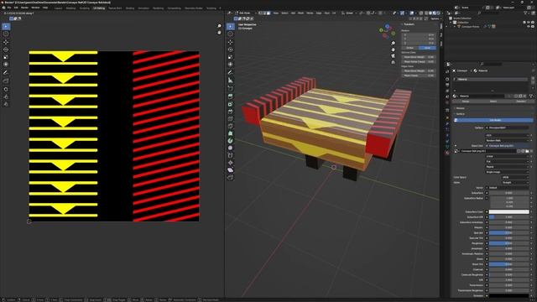Click the properties editor search field
537x302 pixels.
click(x=491, y=64)
